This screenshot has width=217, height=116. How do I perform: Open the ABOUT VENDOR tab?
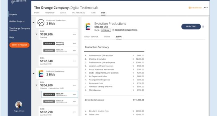[91, 37]
